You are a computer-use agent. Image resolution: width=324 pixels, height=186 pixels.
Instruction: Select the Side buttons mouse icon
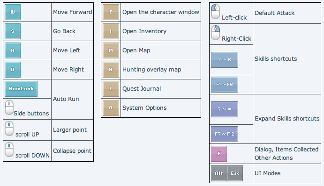(x=9, y=107)
